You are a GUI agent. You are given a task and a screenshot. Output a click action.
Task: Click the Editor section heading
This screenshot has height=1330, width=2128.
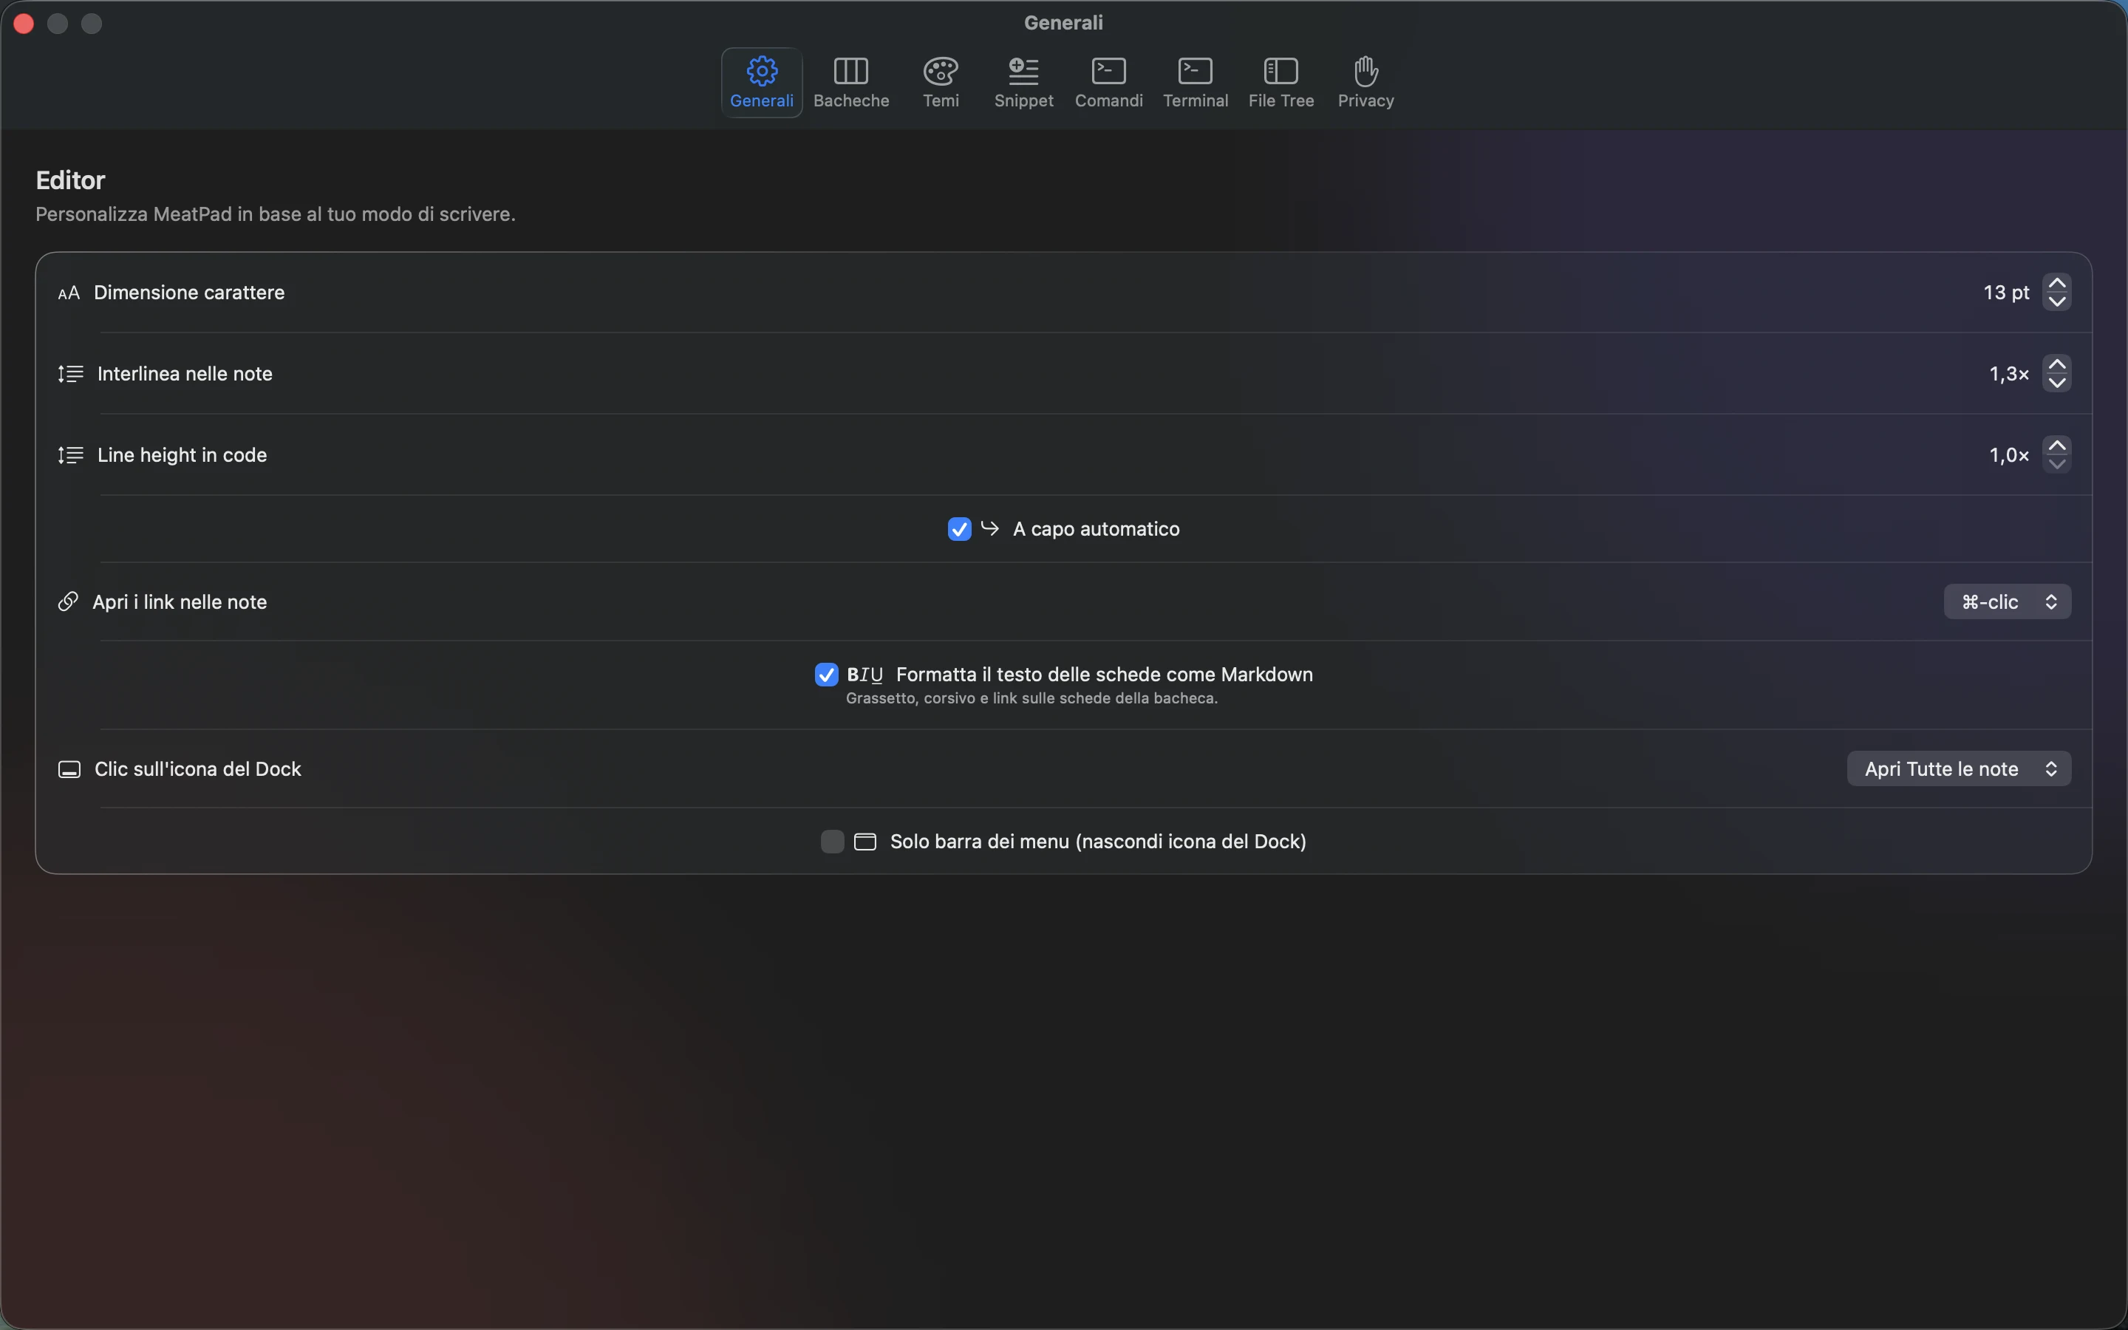70,180
